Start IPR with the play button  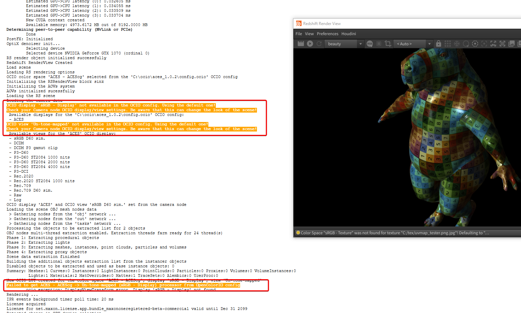click(x=310, y=44)
